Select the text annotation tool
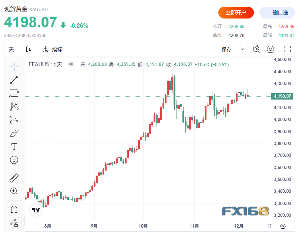Image resolution: width=299 pixels, height=232 pixels. [14, 147]
